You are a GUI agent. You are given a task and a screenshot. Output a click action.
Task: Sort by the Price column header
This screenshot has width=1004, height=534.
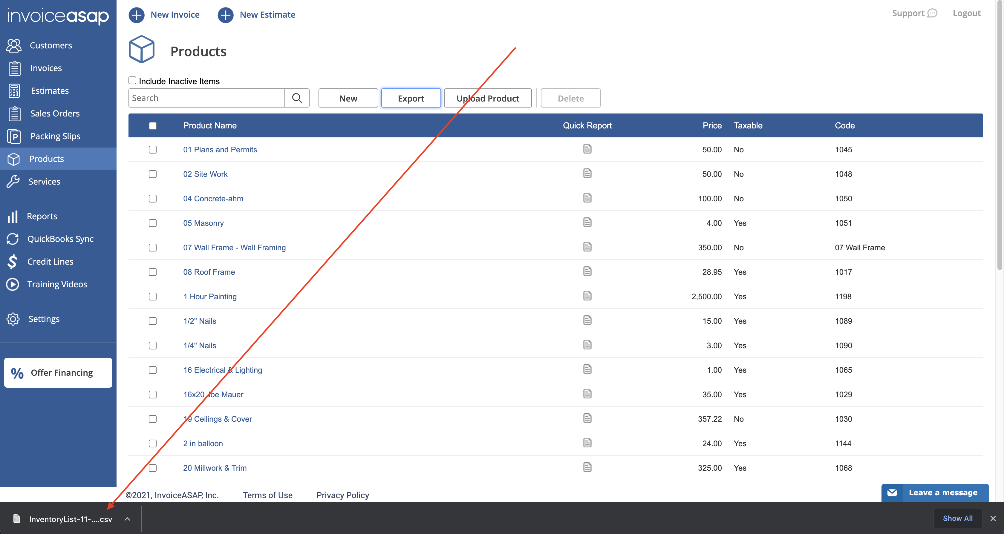(712, 125)
